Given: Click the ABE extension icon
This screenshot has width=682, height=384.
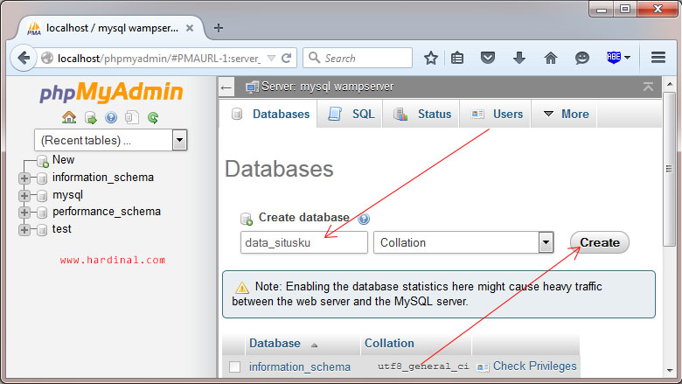Looking at the screenshot, I should tap(613, 58).
